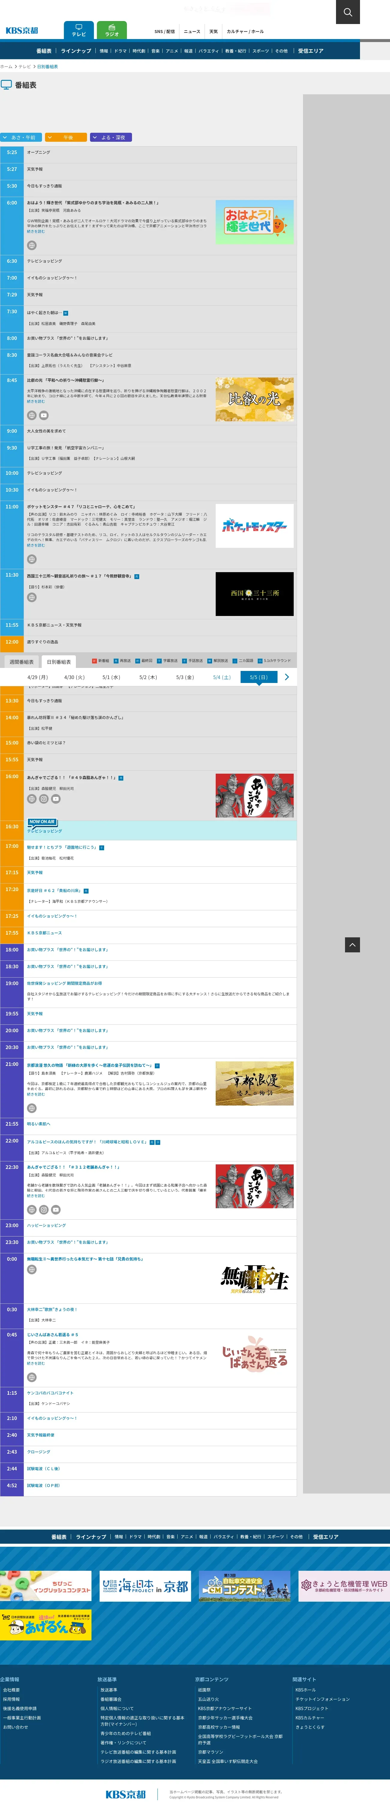Select date 5/1 (水)
Viewport: 390px width, 1802px height.
[x=111, y=677]
